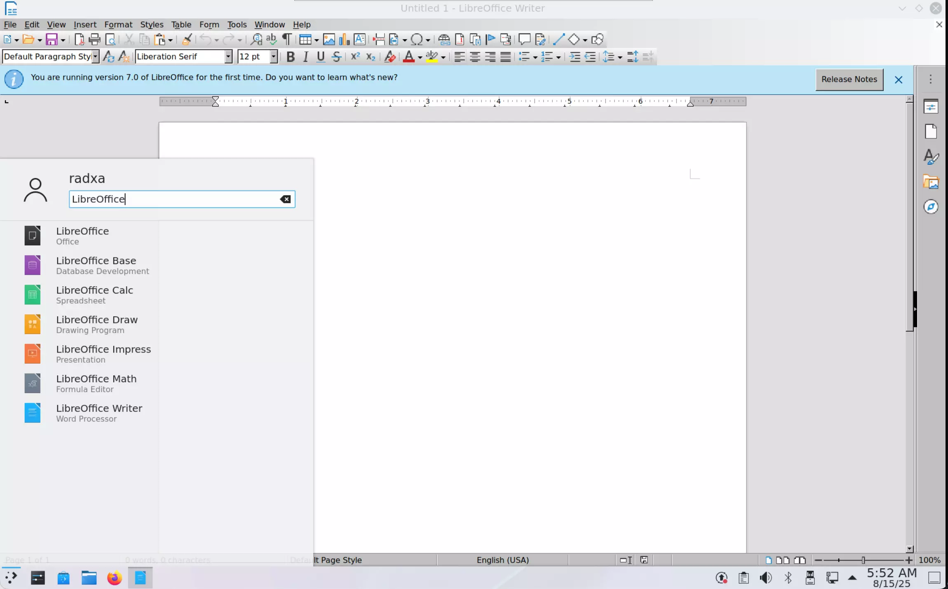The height and width of the screenshot is (589, 948).
Task: Insert Page Break icon
Action: (378, 40)
